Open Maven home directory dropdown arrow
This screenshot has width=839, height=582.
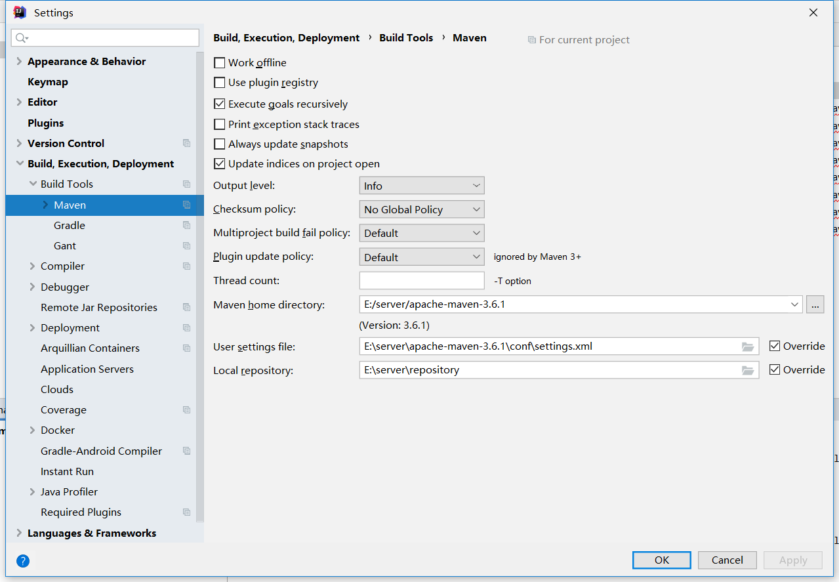point(795,304)
